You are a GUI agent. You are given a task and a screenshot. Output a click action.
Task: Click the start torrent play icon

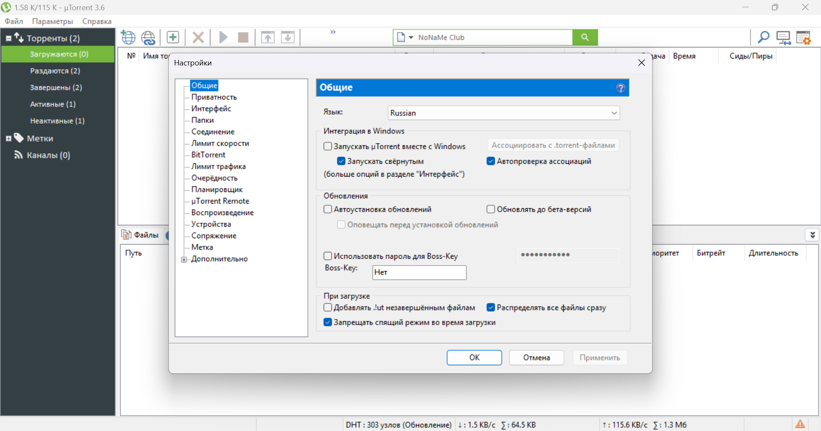[223, 37]
